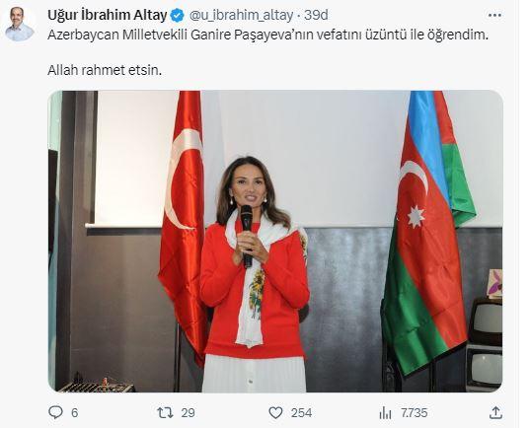Open the reply comment icon
Image resolution: width=530 pixels, height=428 pixels.
[56, 412]
